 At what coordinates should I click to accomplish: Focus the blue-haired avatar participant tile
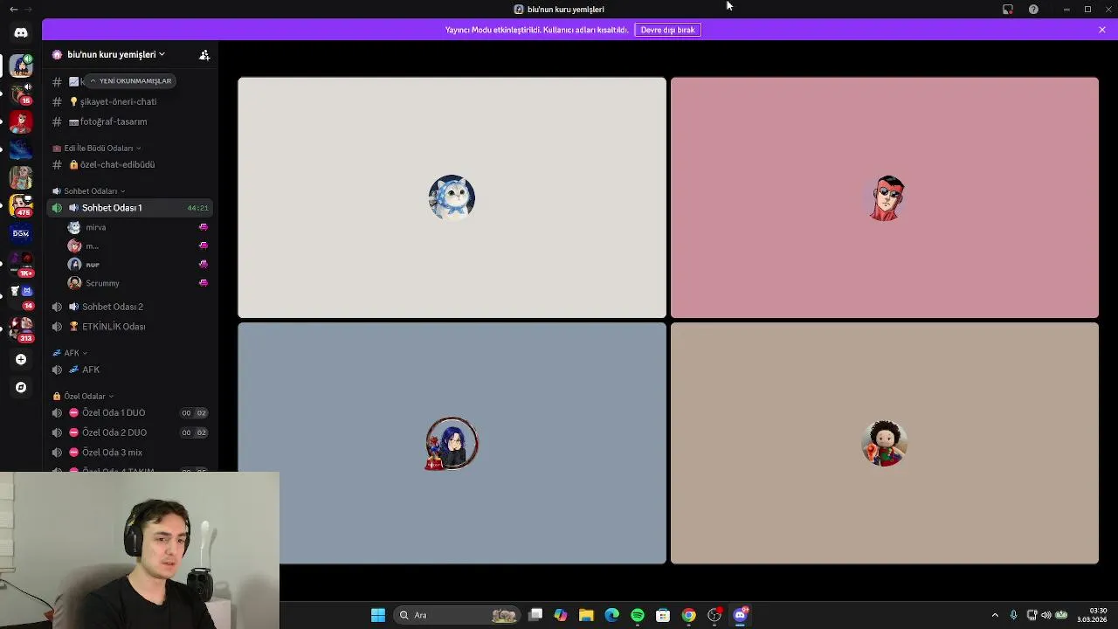point(452,443)
